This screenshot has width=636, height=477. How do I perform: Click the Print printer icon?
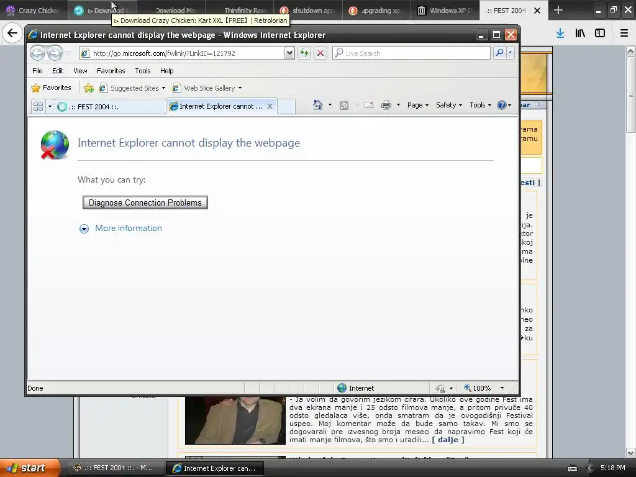pyautogui.click(x=386, y=105)
